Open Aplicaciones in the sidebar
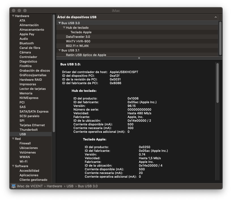 (x=29, y=175)
